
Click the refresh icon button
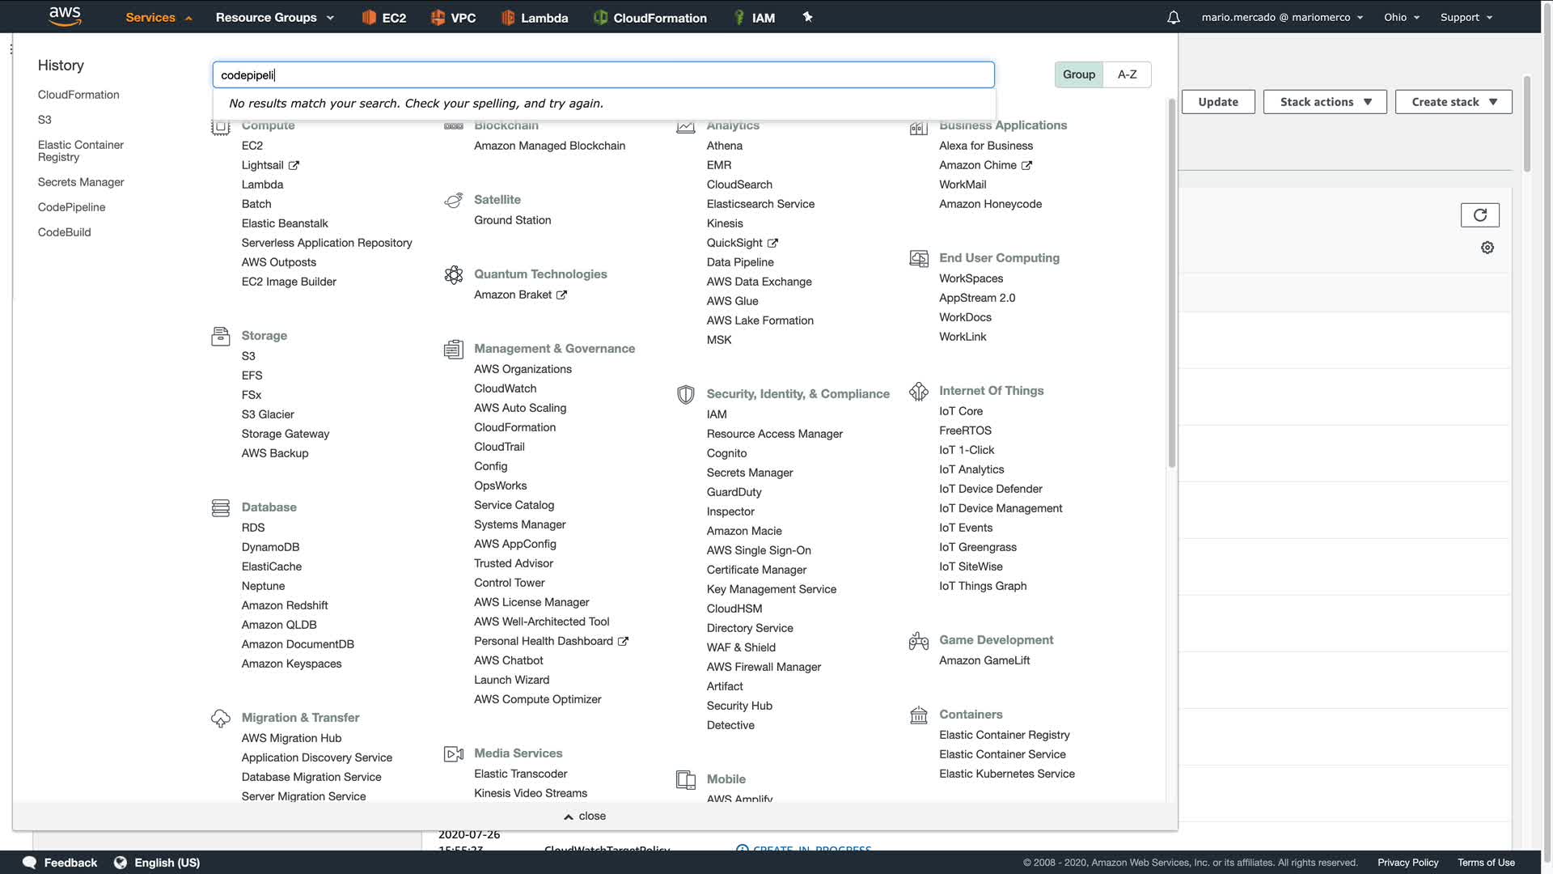click(1479, 215)
